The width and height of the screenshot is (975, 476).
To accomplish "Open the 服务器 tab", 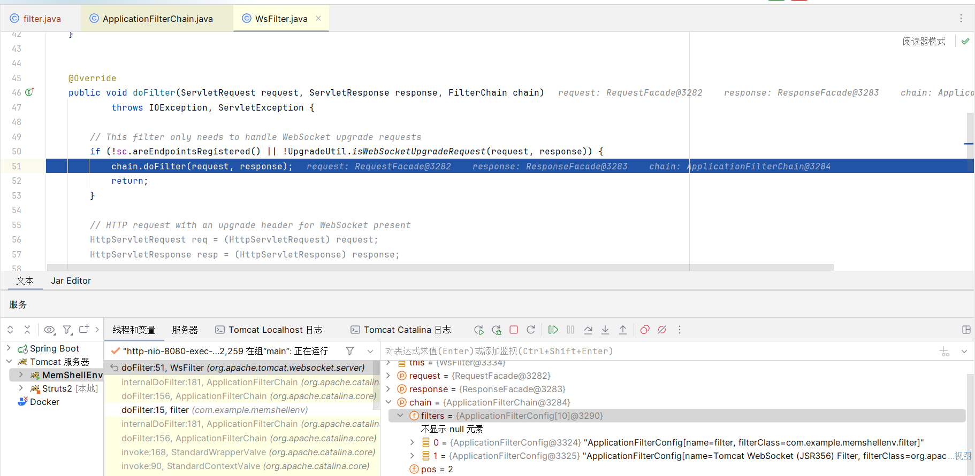I will (185, 330).
